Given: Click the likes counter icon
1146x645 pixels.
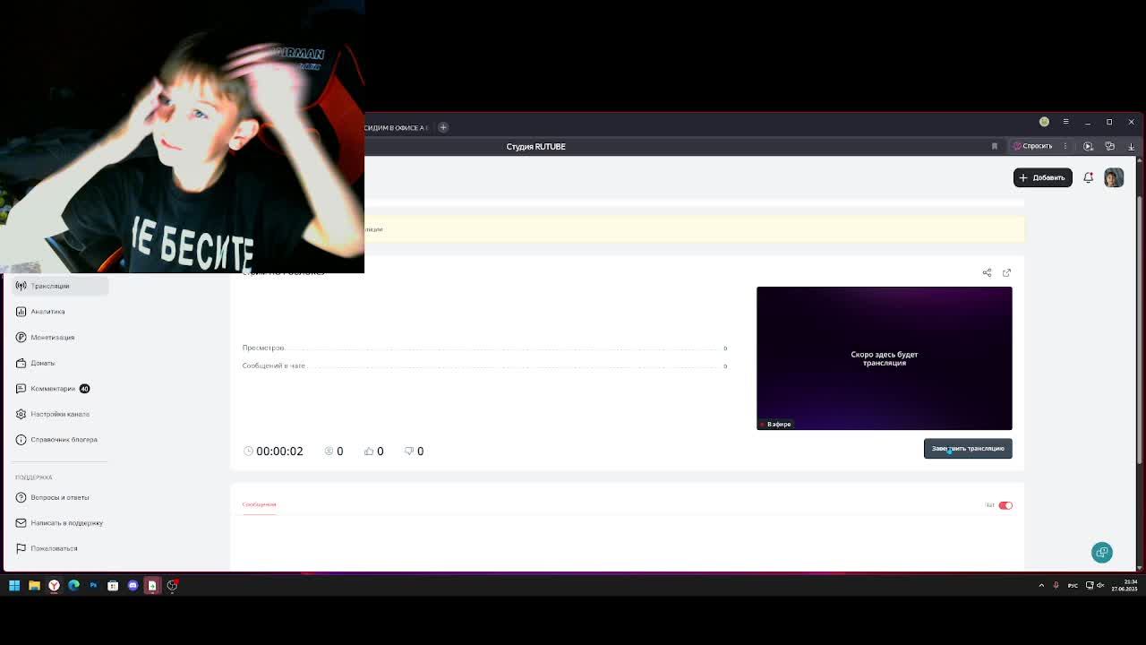Looking at the screenshot, I should [368, 451].
